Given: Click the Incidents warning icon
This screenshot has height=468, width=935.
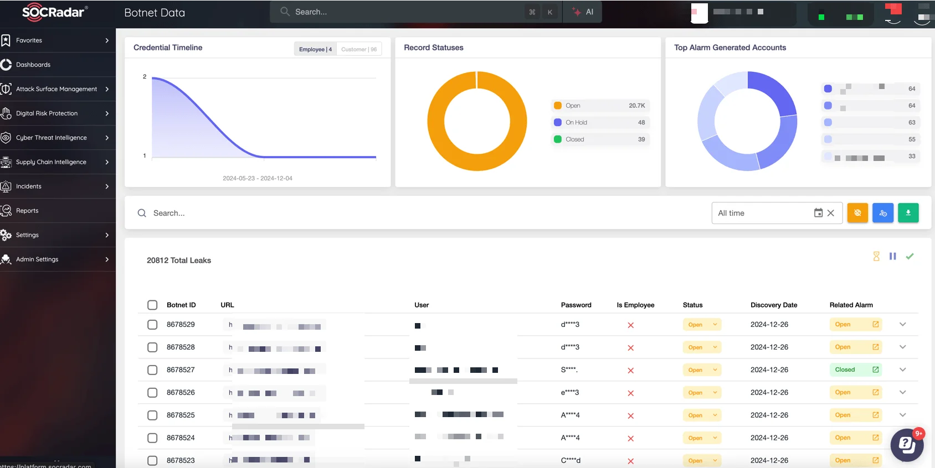Looking at the screenshot, I should pyautogui.click(x=6, y=186).
